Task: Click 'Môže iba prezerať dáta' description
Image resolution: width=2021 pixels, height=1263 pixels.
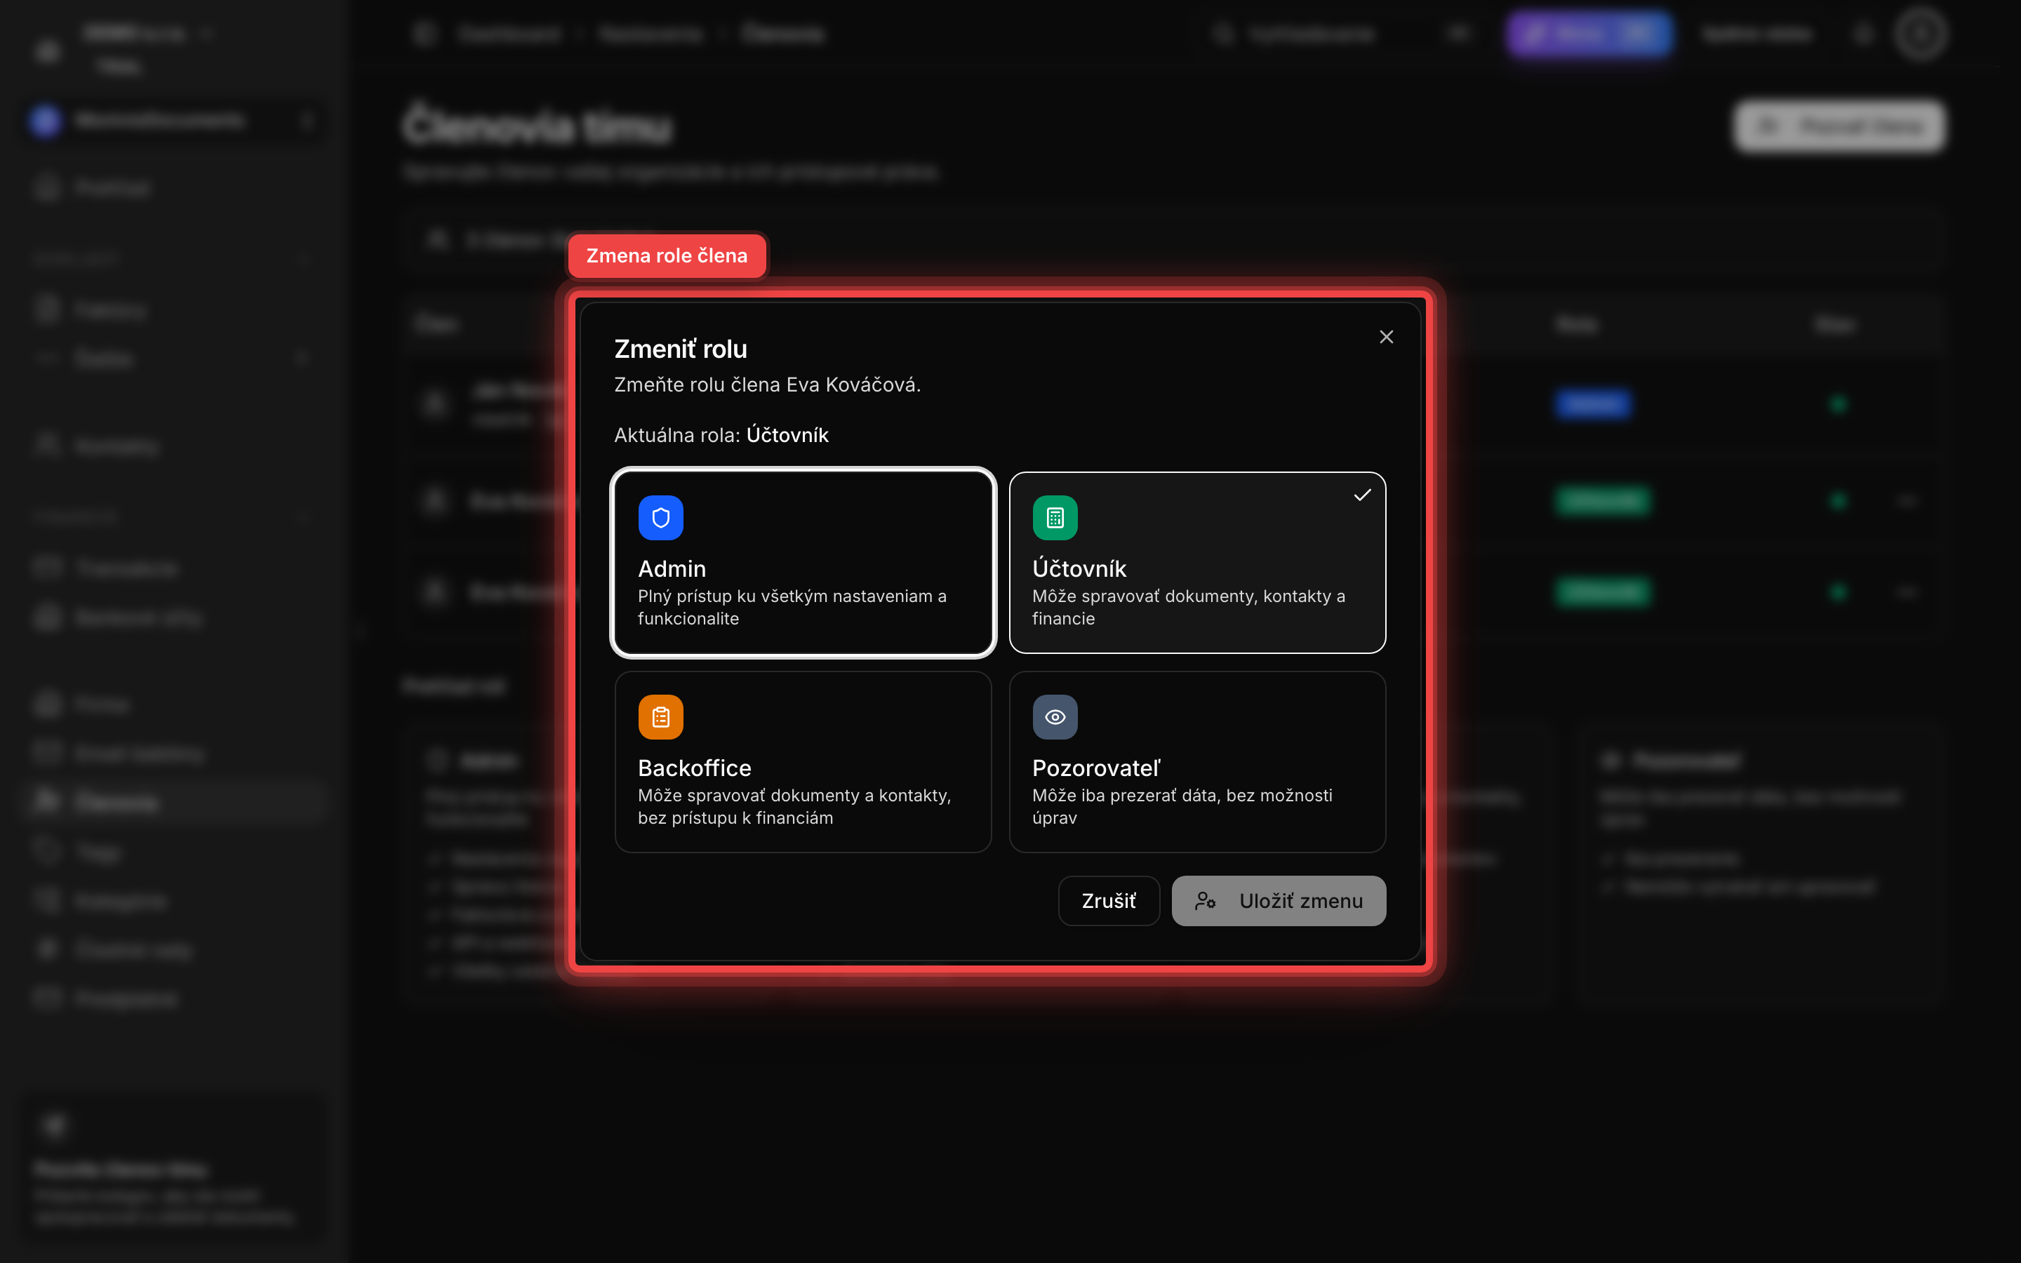Action: 1182,807
